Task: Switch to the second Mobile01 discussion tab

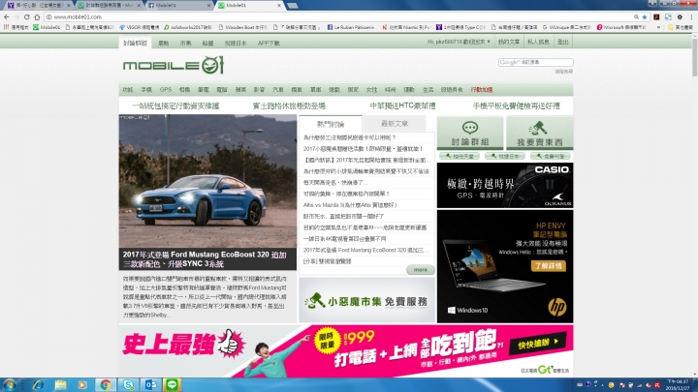Action: (x=109, y=6)
